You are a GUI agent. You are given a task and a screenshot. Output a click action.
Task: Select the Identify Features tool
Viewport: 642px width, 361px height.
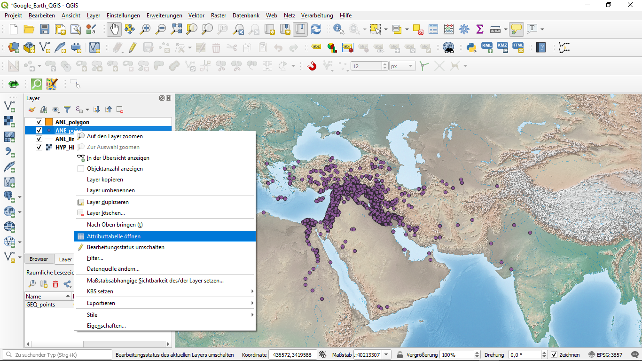338,29
